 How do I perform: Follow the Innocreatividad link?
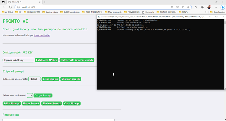point(42,36)
